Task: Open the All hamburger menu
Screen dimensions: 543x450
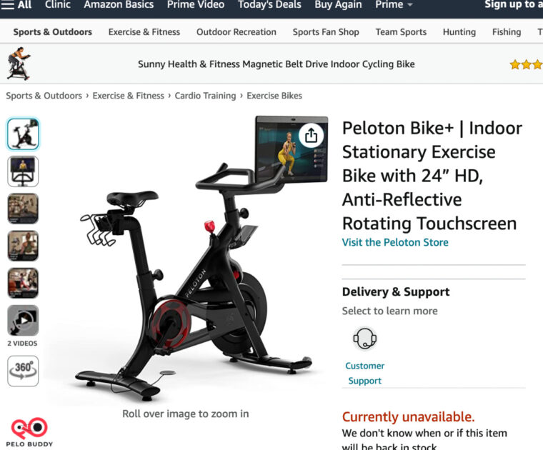Action: tap(16, 5)
